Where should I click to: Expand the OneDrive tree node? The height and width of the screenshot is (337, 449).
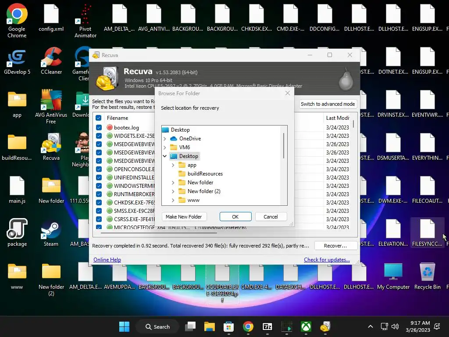(x=165, y=139)
